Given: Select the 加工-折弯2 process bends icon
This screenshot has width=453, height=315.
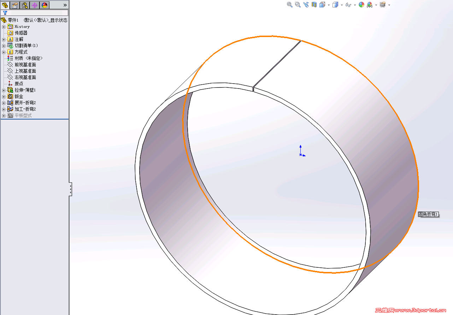Looking at the screenshot, I should click(x=10, y=109).
